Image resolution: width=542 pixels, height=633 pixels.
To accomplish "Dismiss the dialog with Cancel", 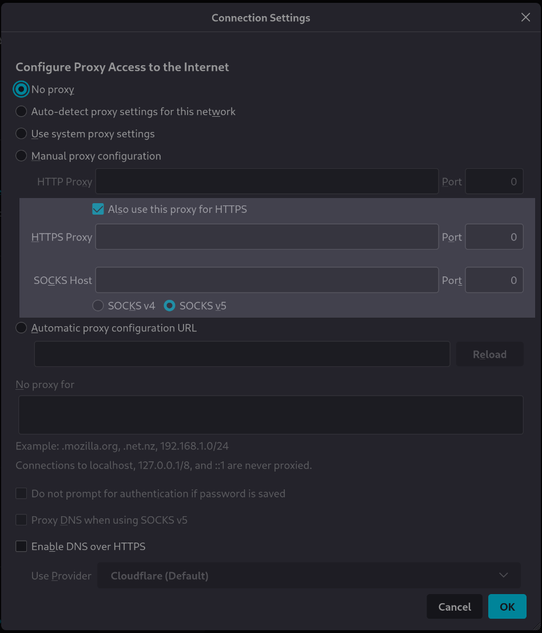I will coord(454,606).
